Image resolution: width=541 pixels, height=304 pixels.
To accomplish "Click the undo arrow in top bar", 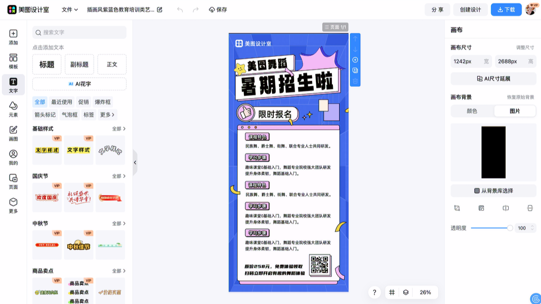I will [180, 10].
